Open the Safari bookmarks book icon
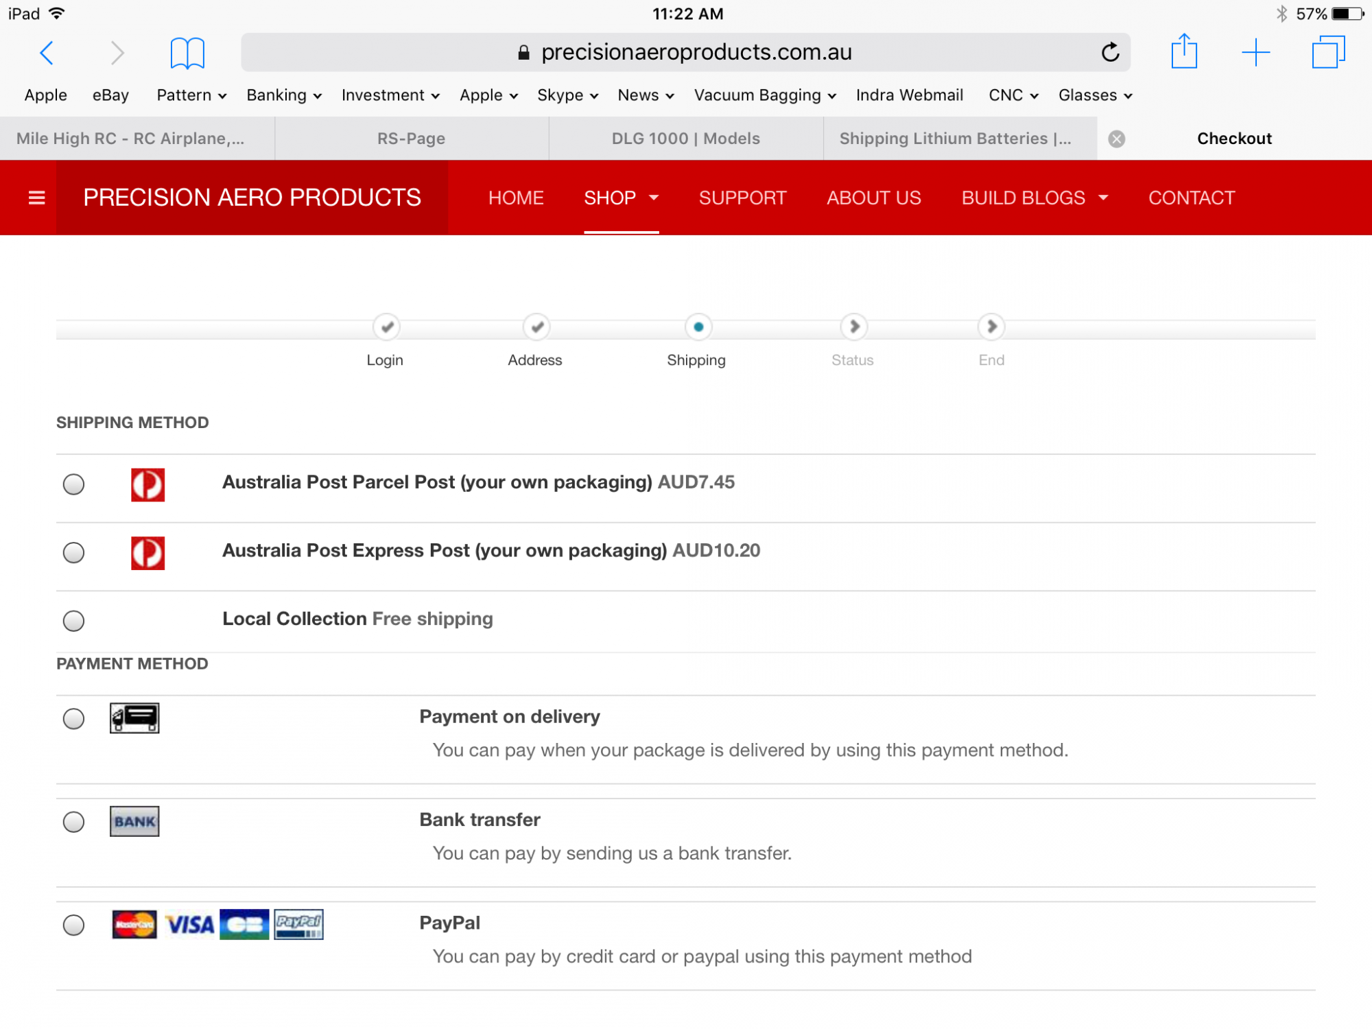Image resolution: width=1372 pixels, height=1029 pixels. click(x=187, y=53)
